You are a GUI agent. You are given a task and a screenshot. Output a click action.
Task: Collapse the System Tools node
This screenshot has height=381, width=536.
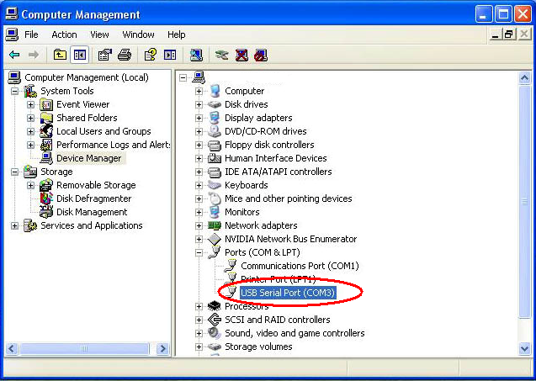[x=14, y=91]
